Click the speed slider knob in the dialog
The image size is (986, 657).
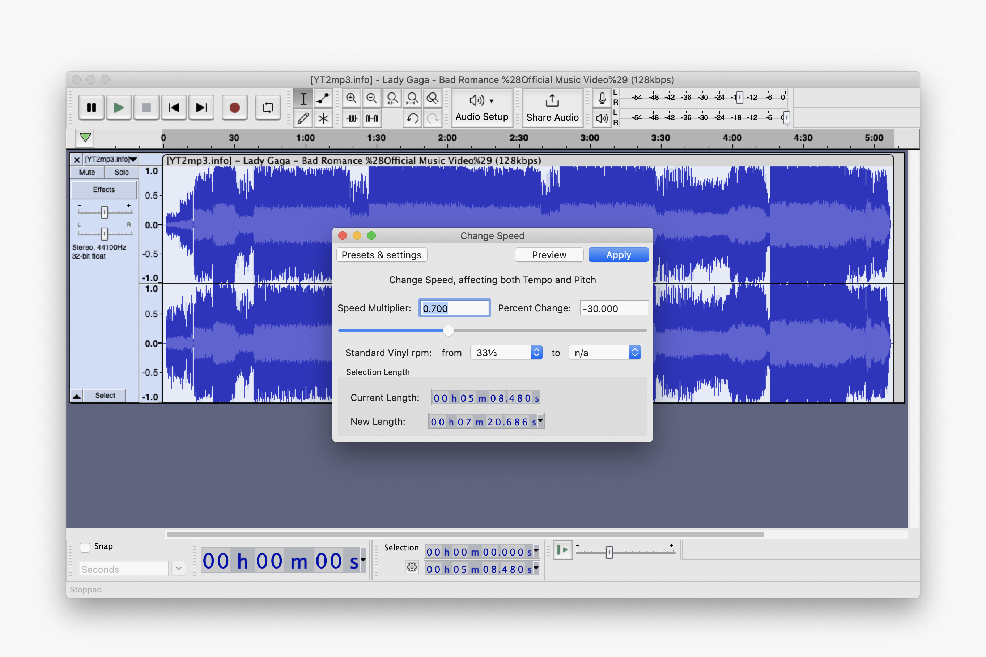[x=449, y=330]
